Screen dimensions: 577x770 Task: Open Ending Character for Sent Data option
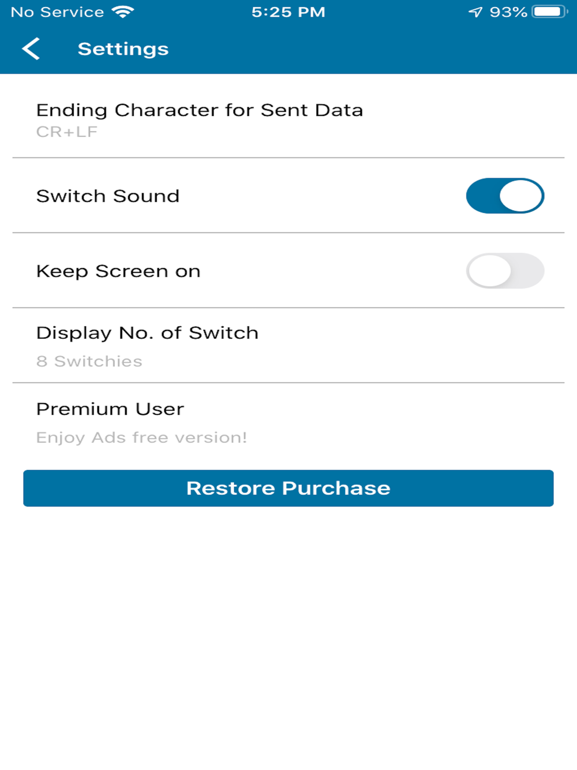pos(288,120)
